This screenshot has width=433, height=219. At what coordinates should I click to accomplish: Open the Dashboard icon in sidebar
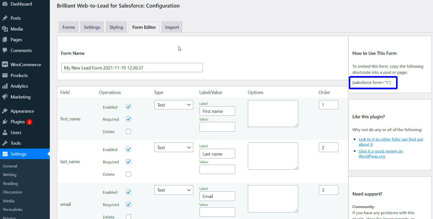point(5,4)
